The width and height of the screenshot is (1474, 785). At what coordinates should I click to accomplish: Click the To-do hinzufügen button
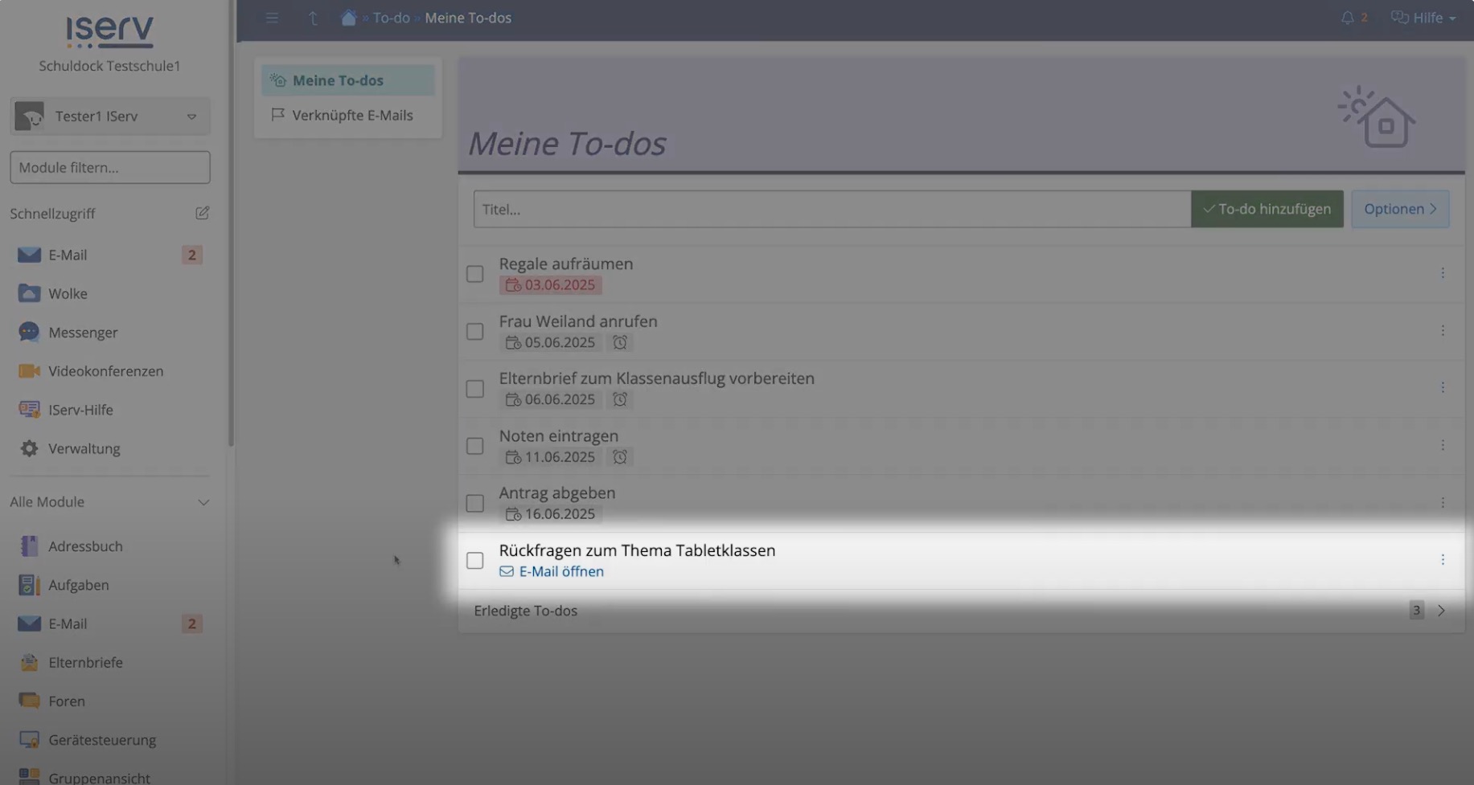coord(1267,208)
